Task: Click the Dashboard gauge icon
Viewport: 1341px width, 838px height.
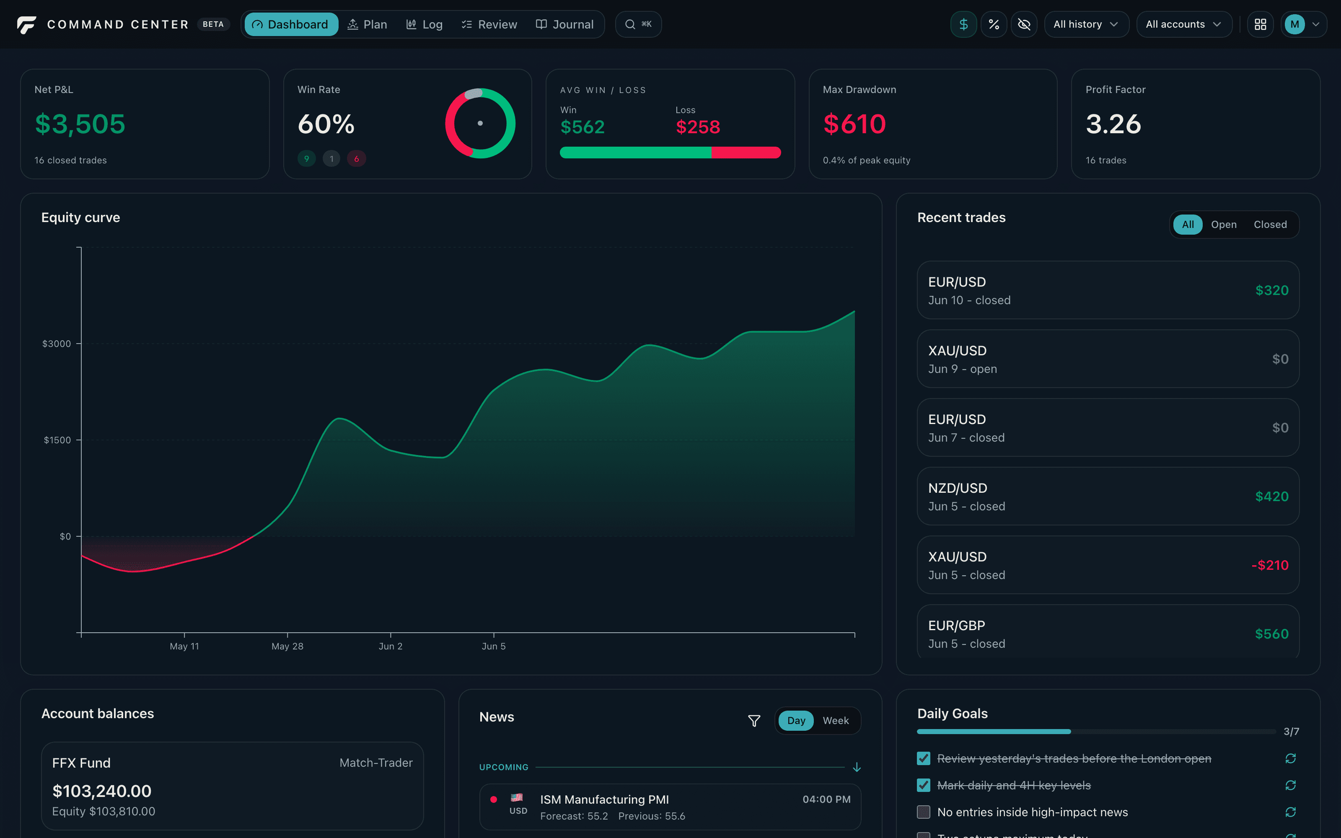Action: (x=257, y=24)
